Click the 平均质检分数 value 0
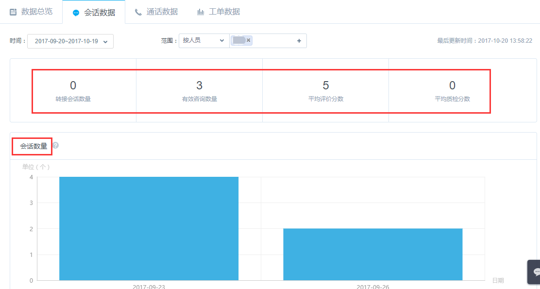 click(452, 85)
